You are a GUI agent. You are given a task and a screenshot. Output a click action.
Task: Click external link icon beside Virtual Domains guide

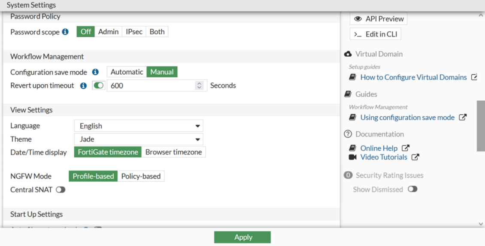(474, 77)
